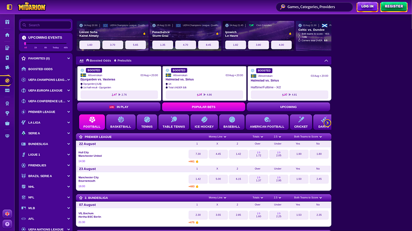The image size is (412, 231).
Task: Select boosted odds 2.76 Djurgarden vs. Vasteras
Action: (x=119, y=95)
